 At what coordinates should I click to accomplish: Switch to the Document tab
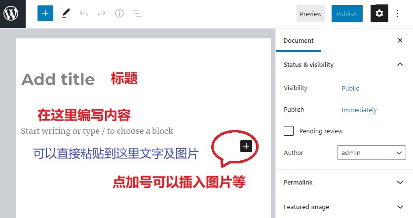tap(298, 41)
